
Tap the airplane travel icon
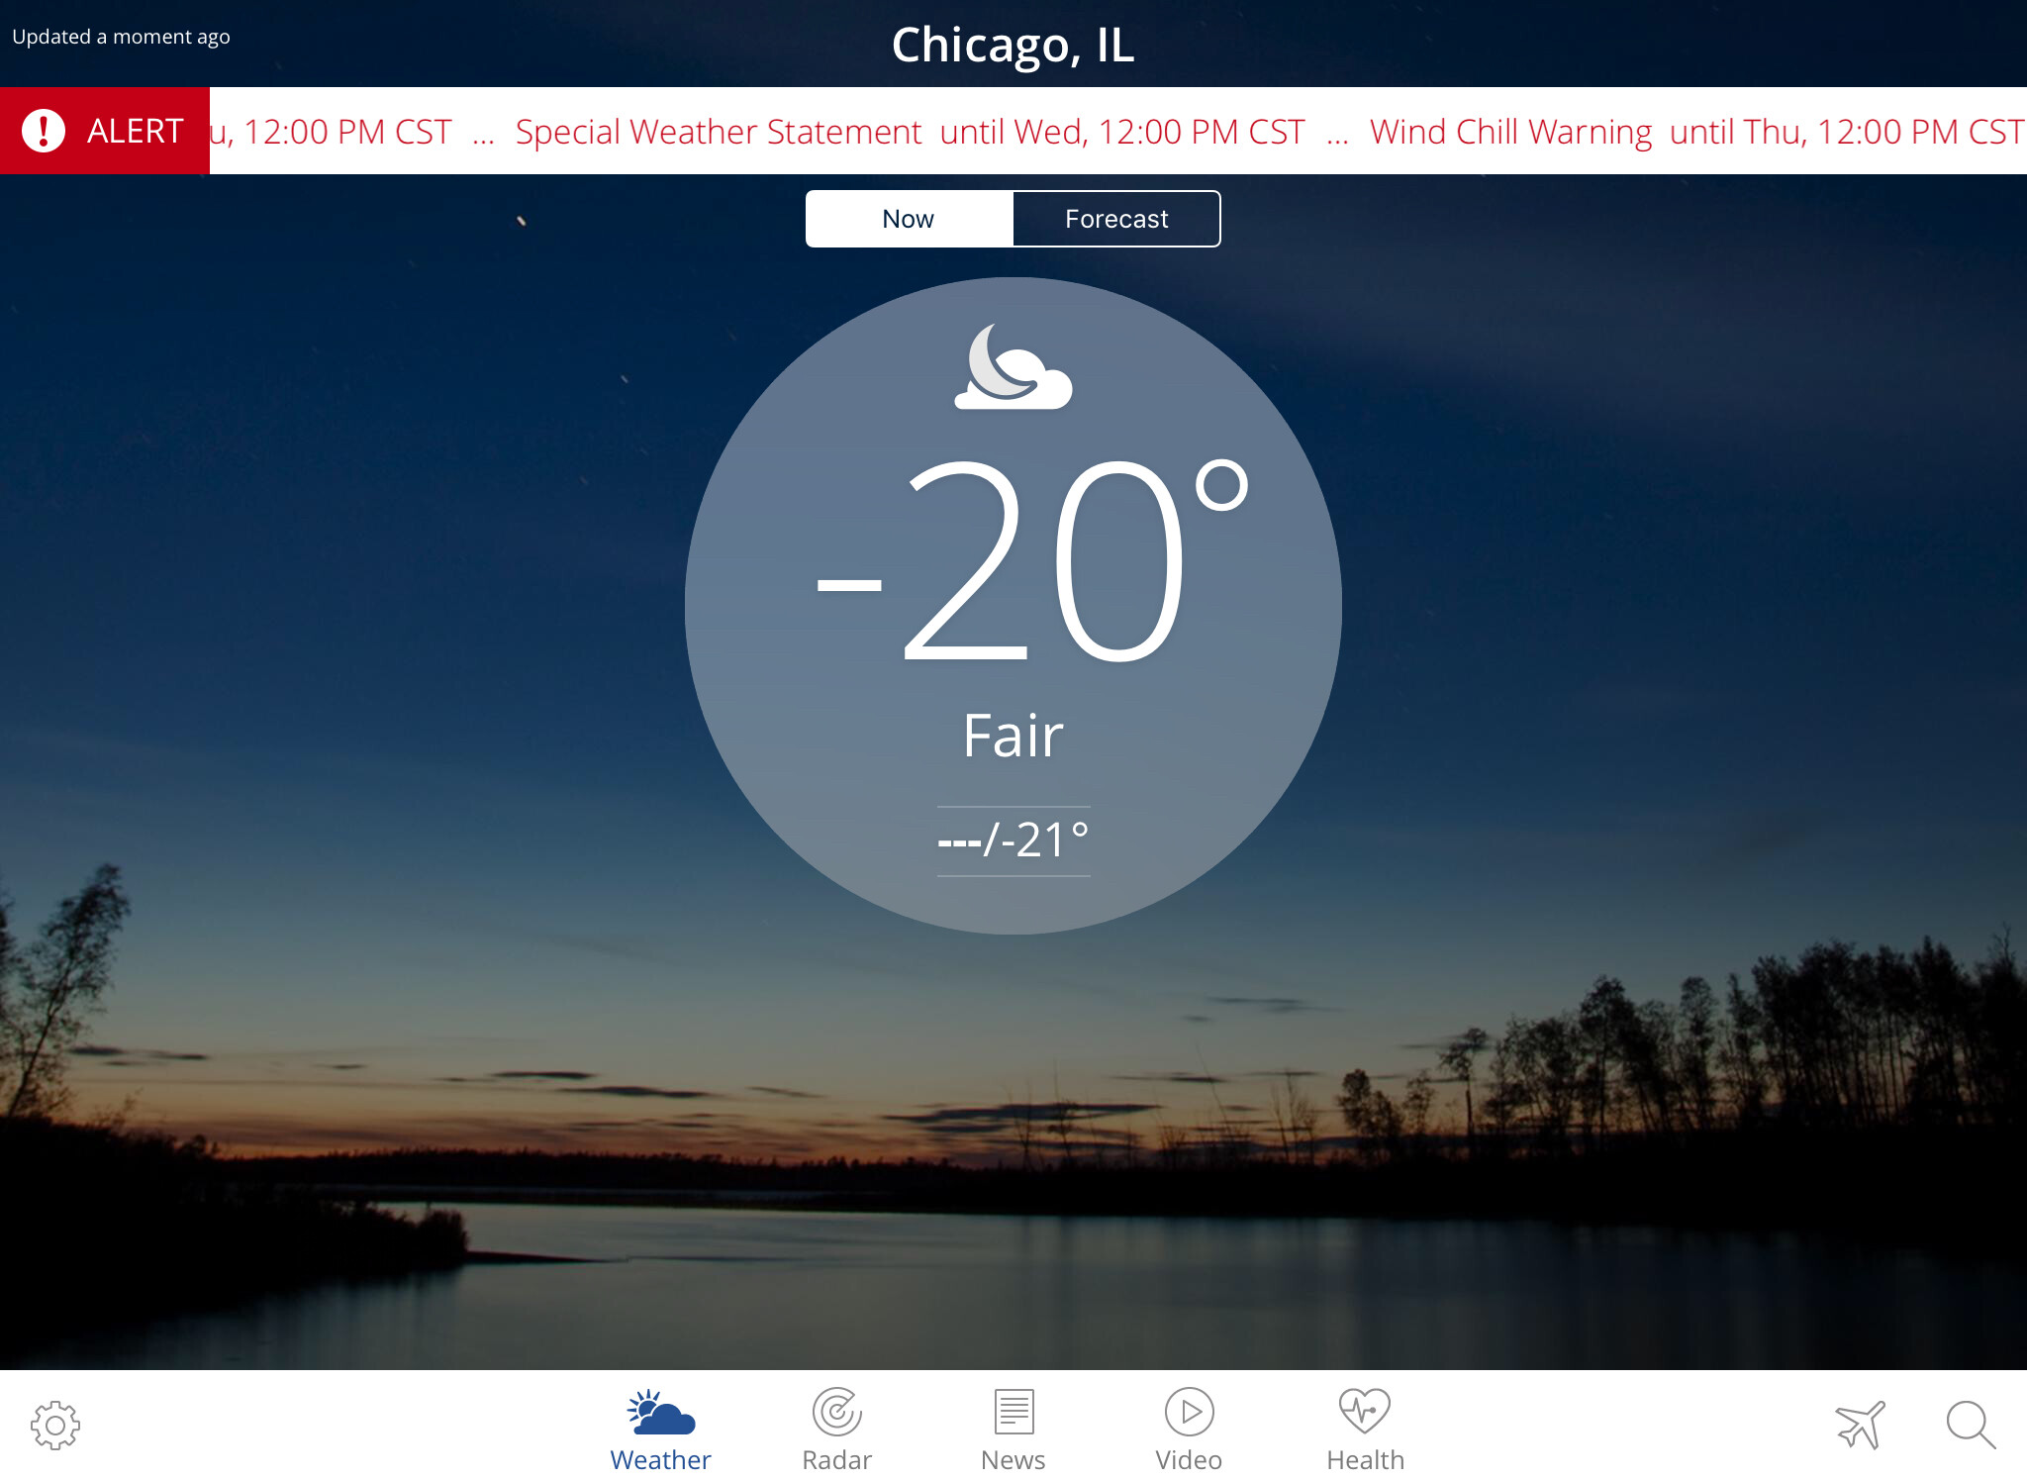[x=1861, y=1425]
